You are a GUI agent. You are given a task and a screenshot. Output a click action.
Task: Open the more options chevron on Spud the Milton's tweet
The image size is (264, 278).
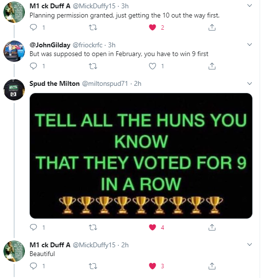tap(249, 83)
